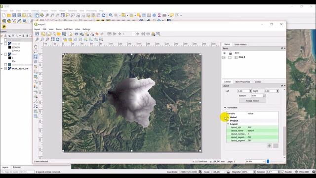Refresh the layout view
Image resolution: width=316 pixels, height=178 pixels.
[x=58, y=40]
